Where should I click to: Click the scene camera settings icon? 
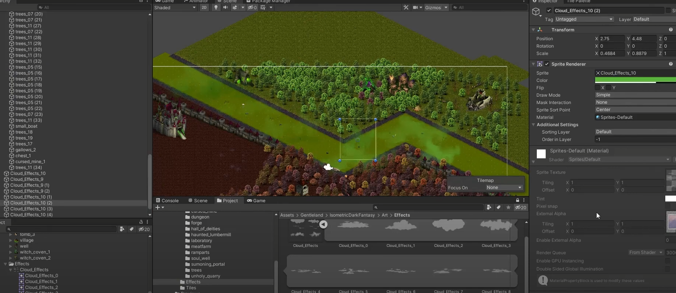pos(415,7)
